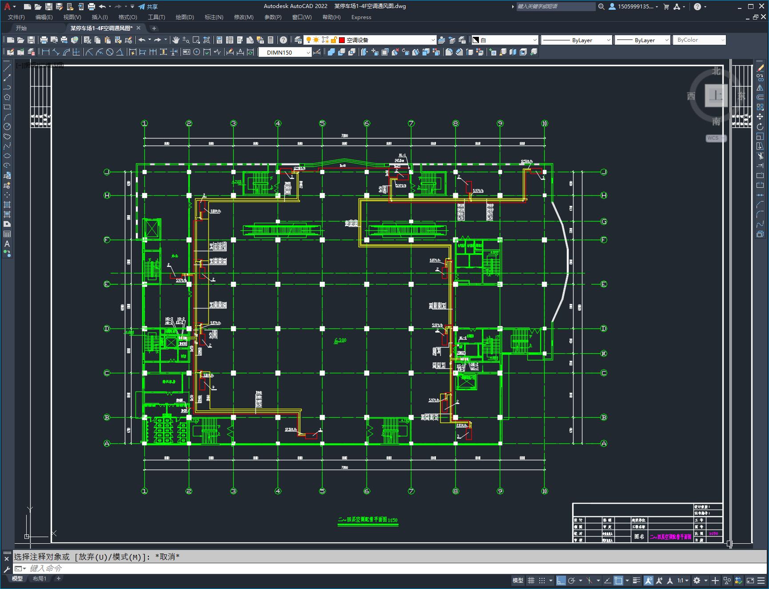Click the Zoom Window tool icon
The width and height of the screenshot is (769, 589).
click(196, 40)
